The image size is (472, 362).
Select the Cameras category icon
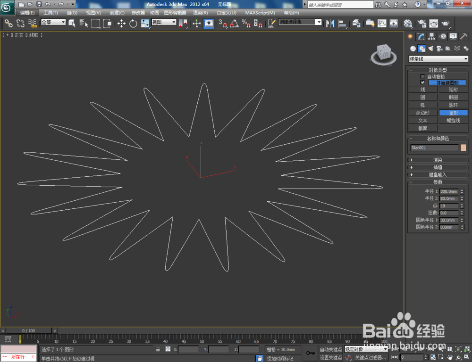(x=439, y=49)
